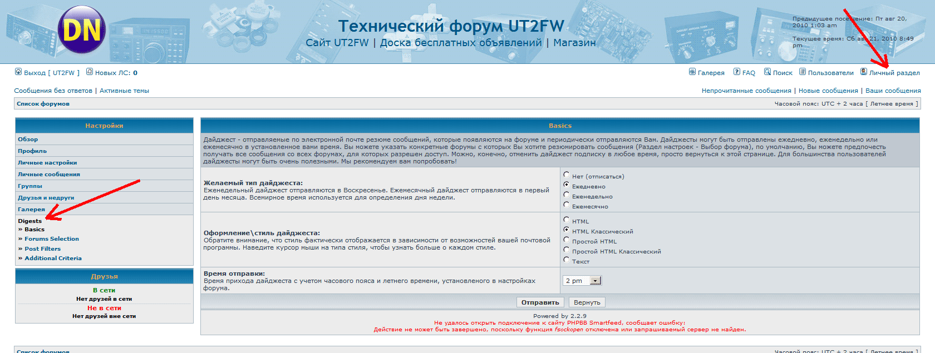This screenshot has width=935, height=353.
Task: Choose the Текст digest style option
Action: point(567,260)
